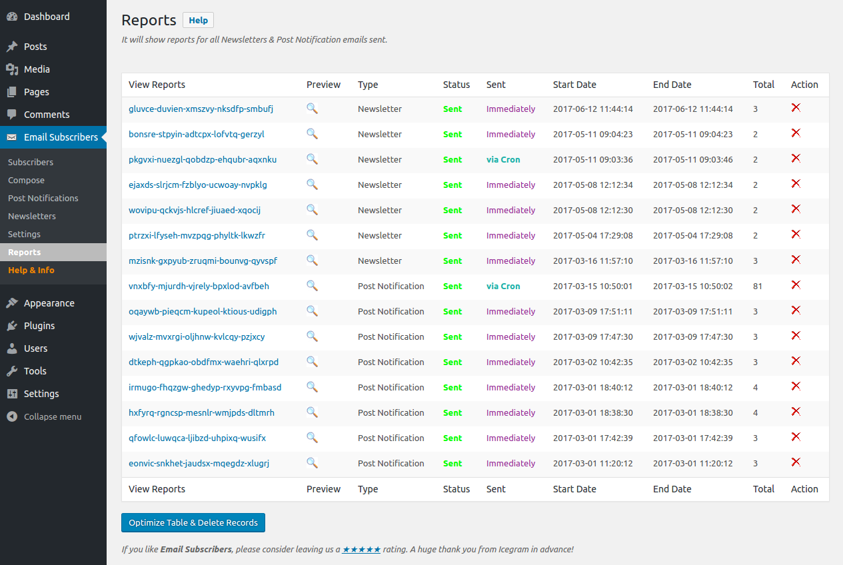Preview the eonvic-snkhet report with magnifier icon
Image resolution: width=843 pixels, height=565 pixels.
coord(312,462)
